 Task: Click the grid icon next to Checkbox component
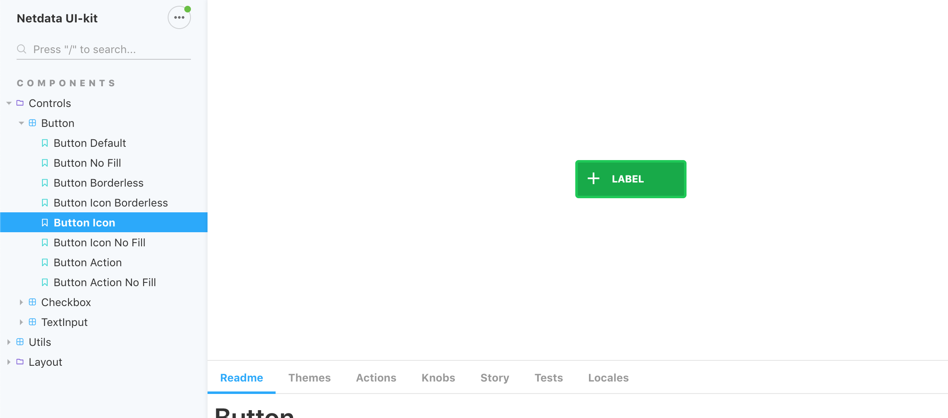[32, 302]
